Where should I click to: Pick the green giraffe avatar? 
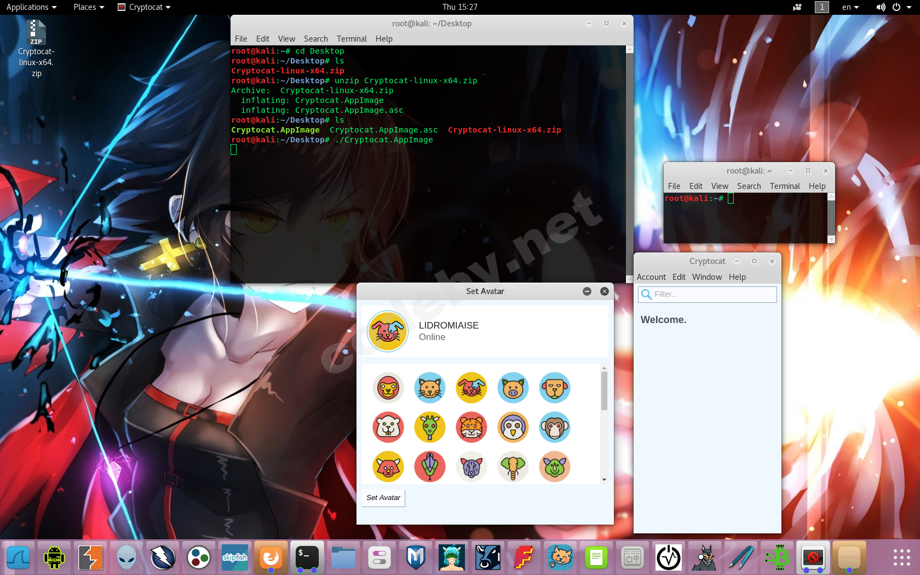coord(430,427)
